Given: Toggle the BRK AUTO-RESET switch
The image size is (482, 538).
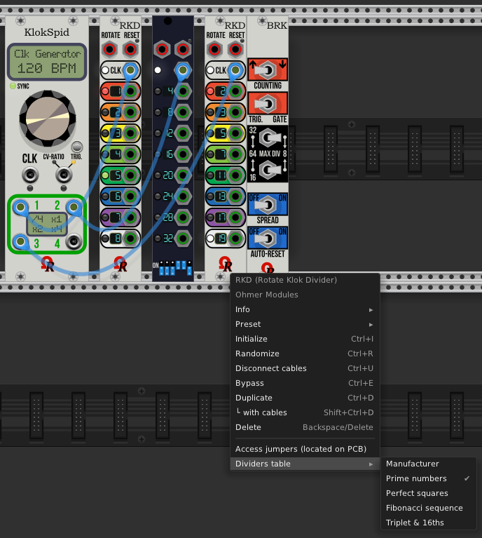Looking at the screenshot, I should tap(268, 238).
